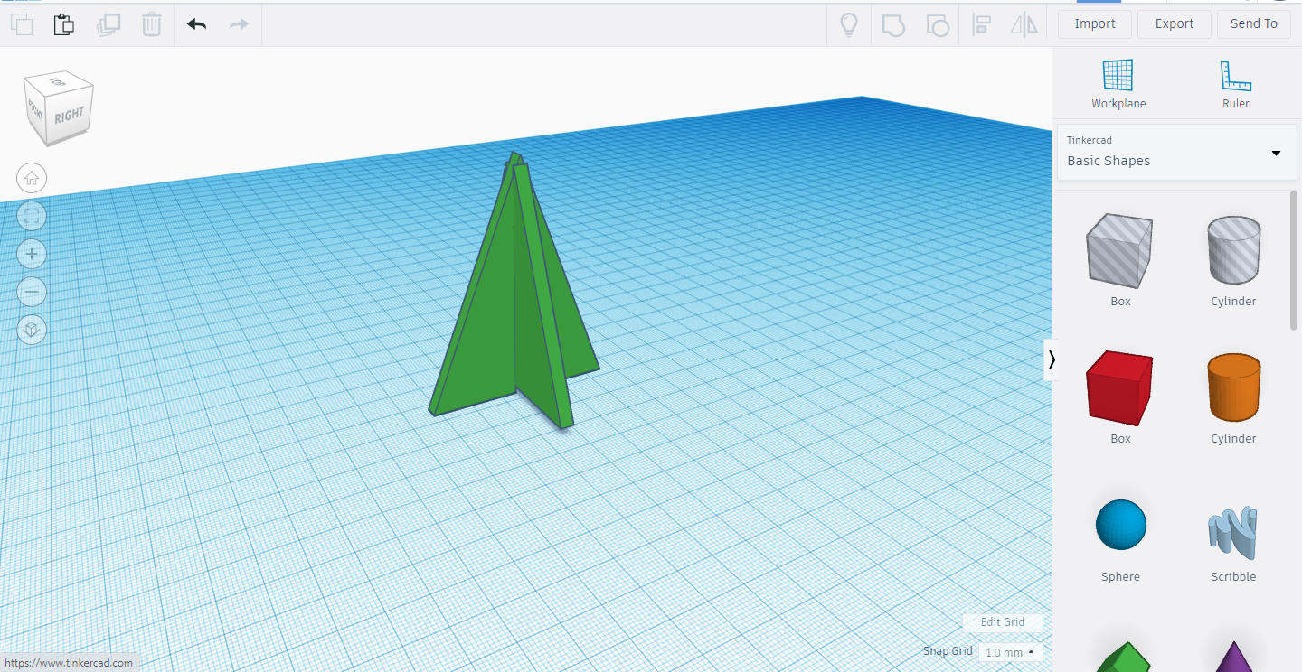This screenshot has height=672, width=1302.
Task: Click the Duplicate and repeat icon
Action: click(x=108, y=24)
